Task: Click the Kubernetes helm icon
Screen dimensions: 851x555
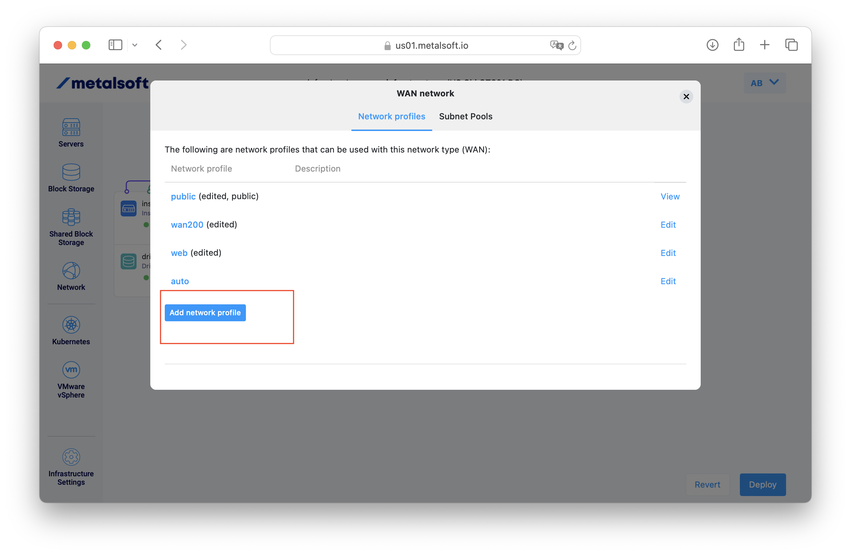Action: tap(71, 325)
